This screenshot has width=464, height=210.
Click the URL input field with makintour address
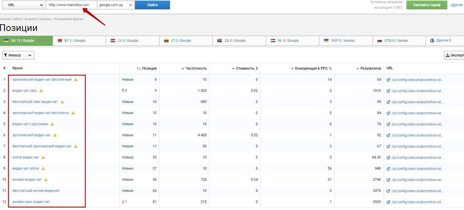click(71, 5)
